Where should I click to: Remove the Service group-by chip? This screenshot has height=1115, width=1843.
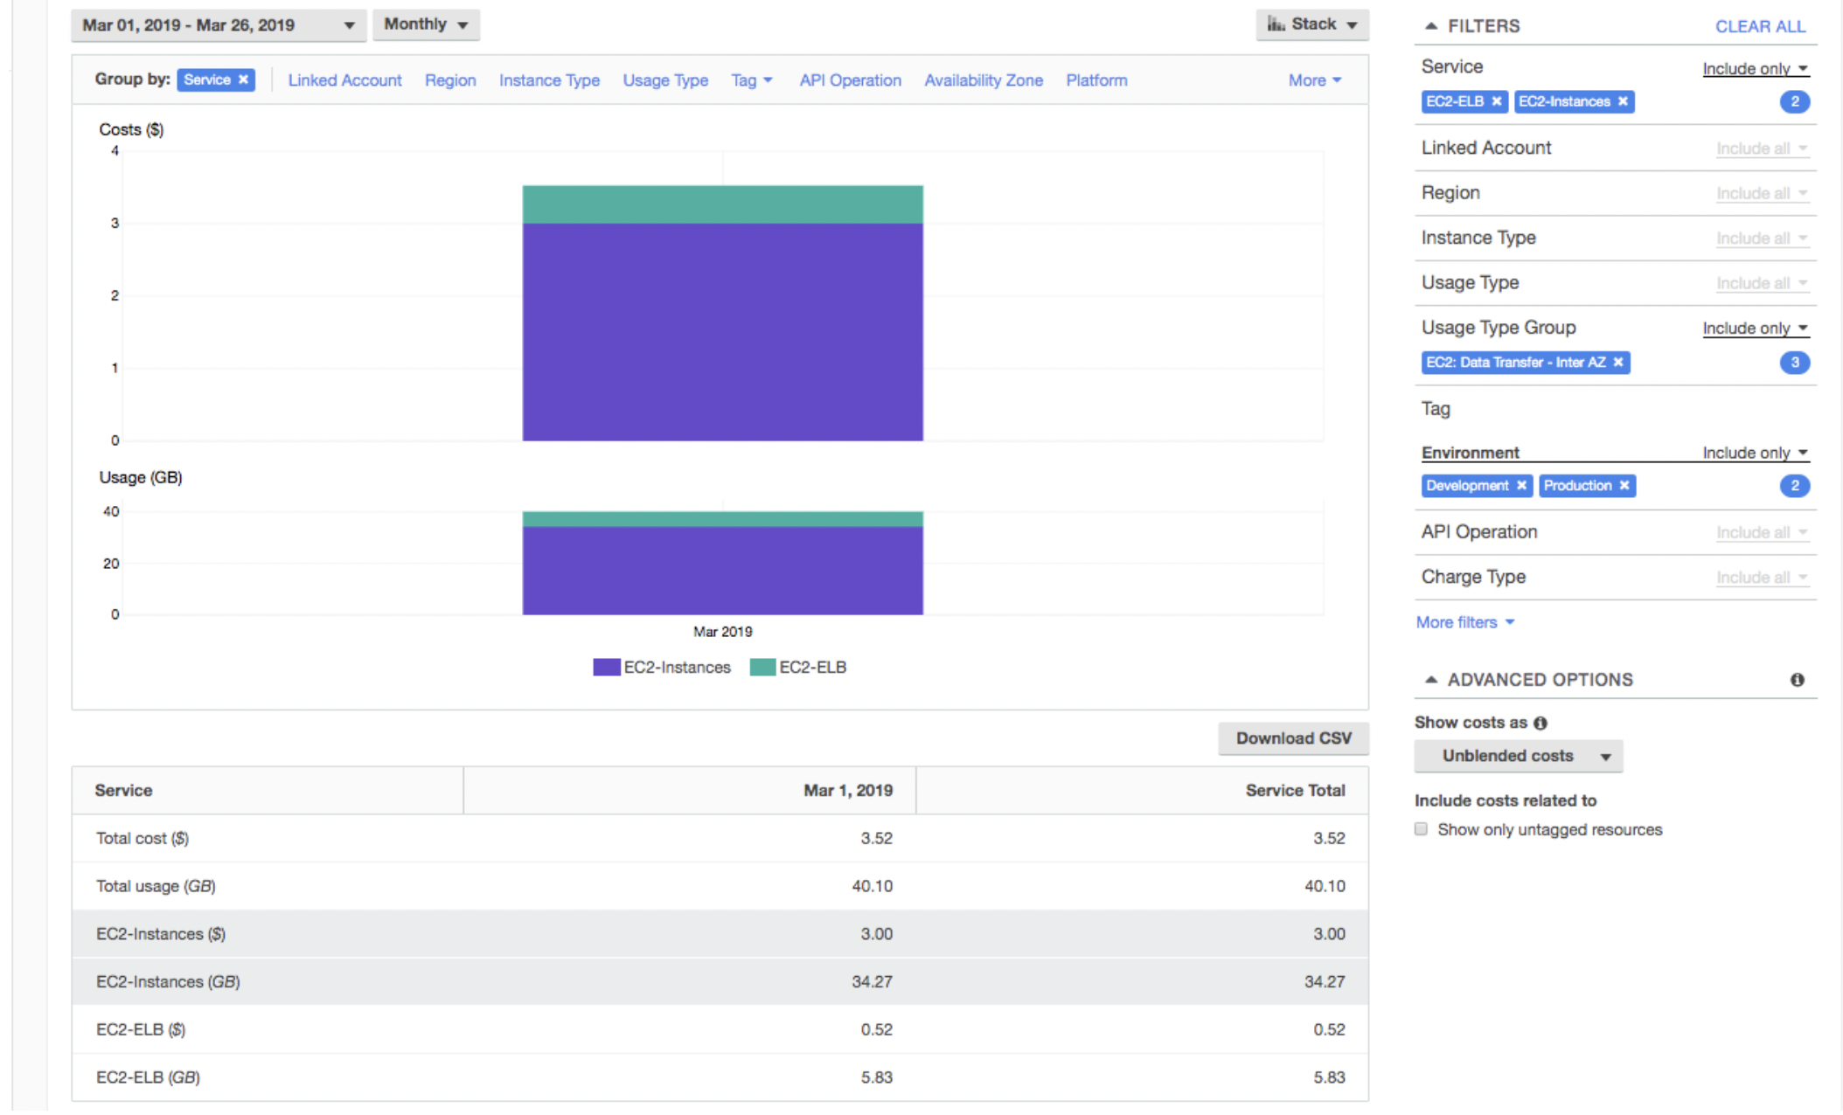tap(244, 80)
